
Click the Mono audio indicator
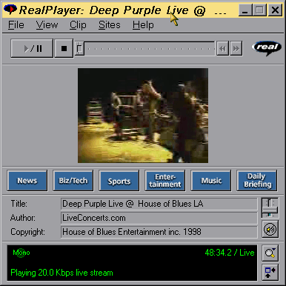[x=21, y=253]
